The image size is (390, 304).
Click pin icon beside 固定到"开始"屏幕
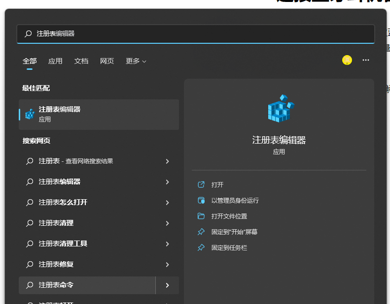coord(201,232)
